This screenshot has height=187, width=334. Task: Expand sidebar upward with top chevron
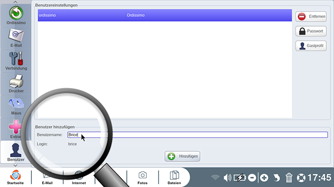15,2
